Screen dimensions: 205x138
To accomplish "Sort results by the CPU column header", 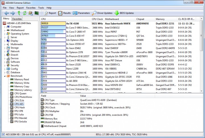I will 65,19.
